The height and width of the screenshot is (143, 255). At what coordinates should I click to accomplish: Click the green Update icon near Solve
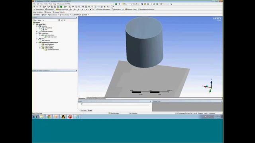(116, 4)
